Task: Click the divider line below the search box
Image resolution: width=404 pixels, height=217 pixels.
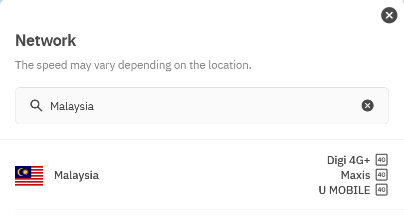Action: (x=202, y=140)
